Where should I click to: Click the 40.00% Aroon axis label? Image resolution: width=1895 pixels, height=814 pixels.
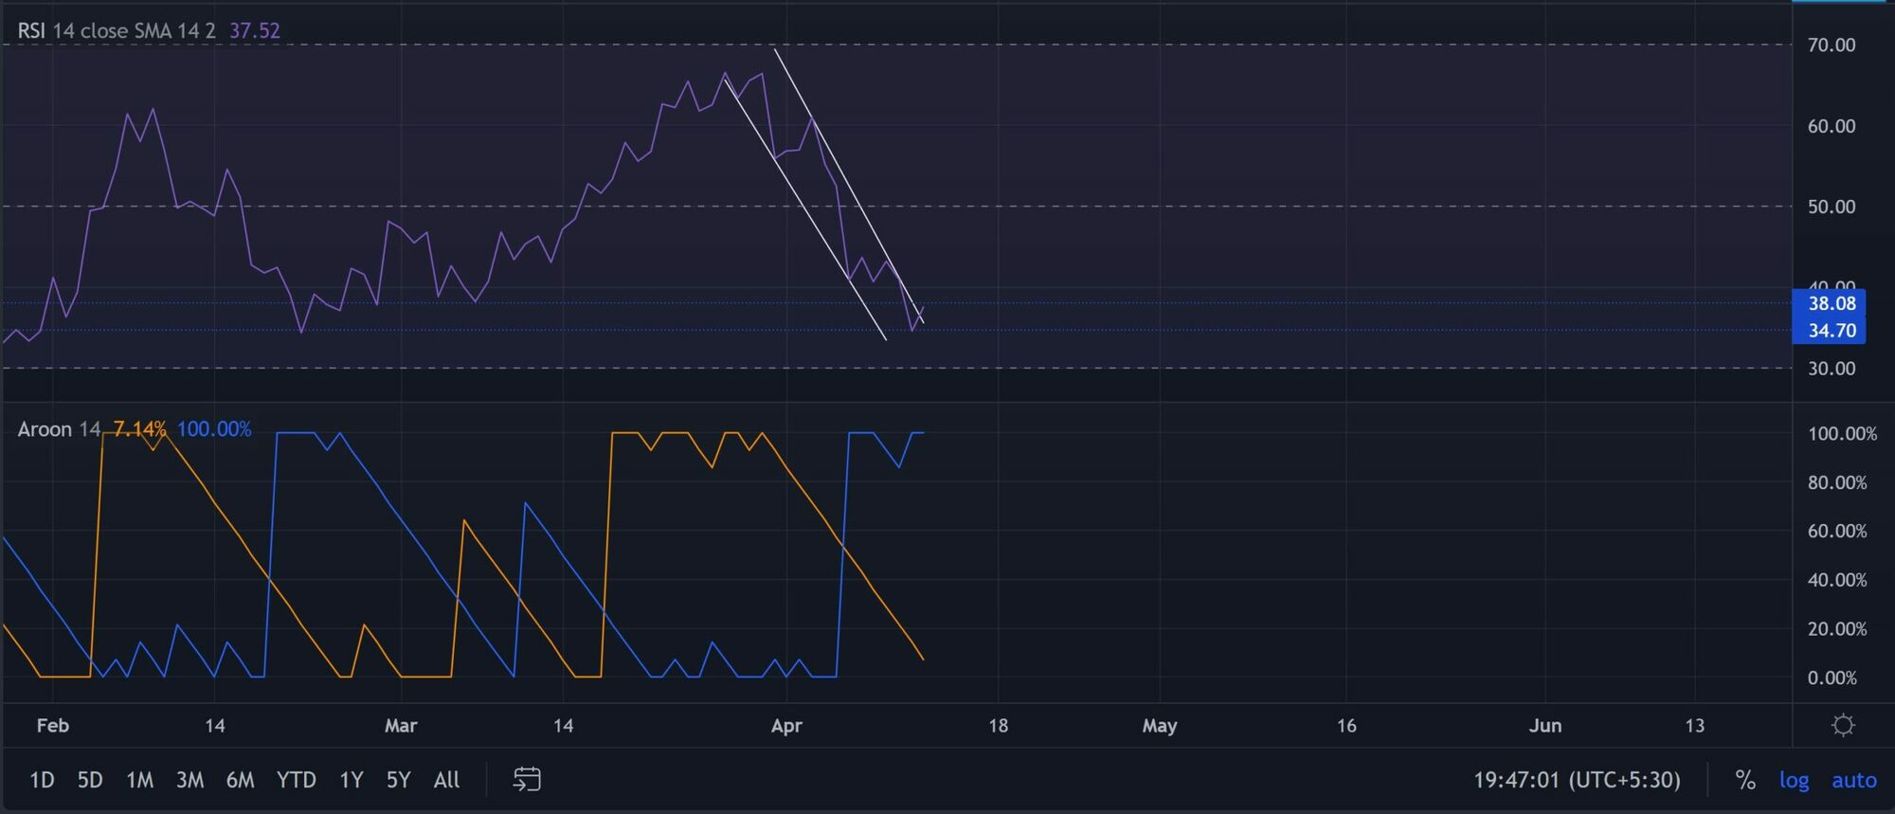point(1837,580)
